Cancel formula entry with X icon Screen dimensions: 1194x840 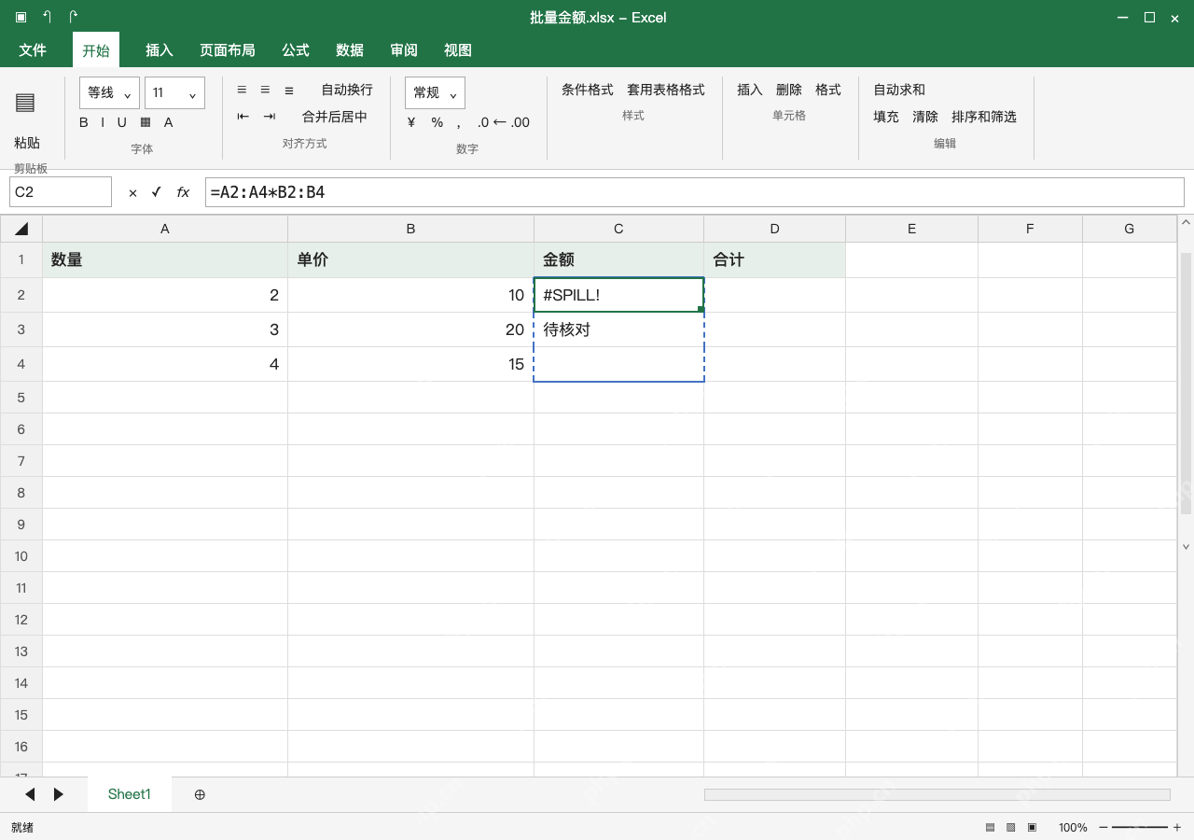132,192
